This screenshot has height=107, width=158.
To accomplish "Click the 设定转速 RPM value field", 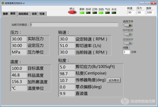I will tap(67, 39).
